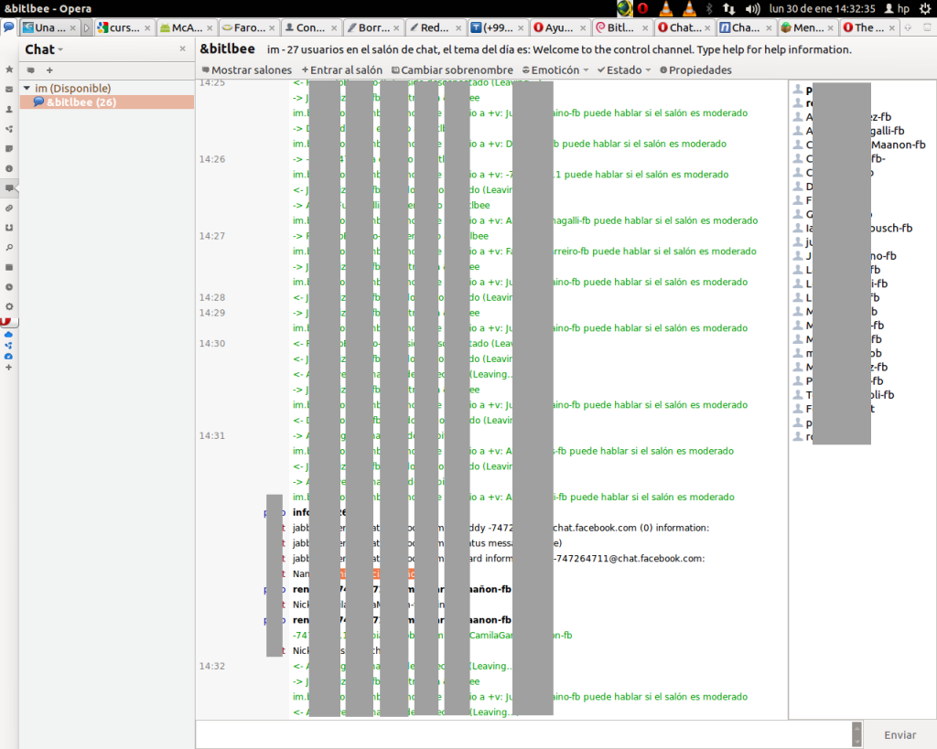Switch to the curs... tab

[124, 27]
